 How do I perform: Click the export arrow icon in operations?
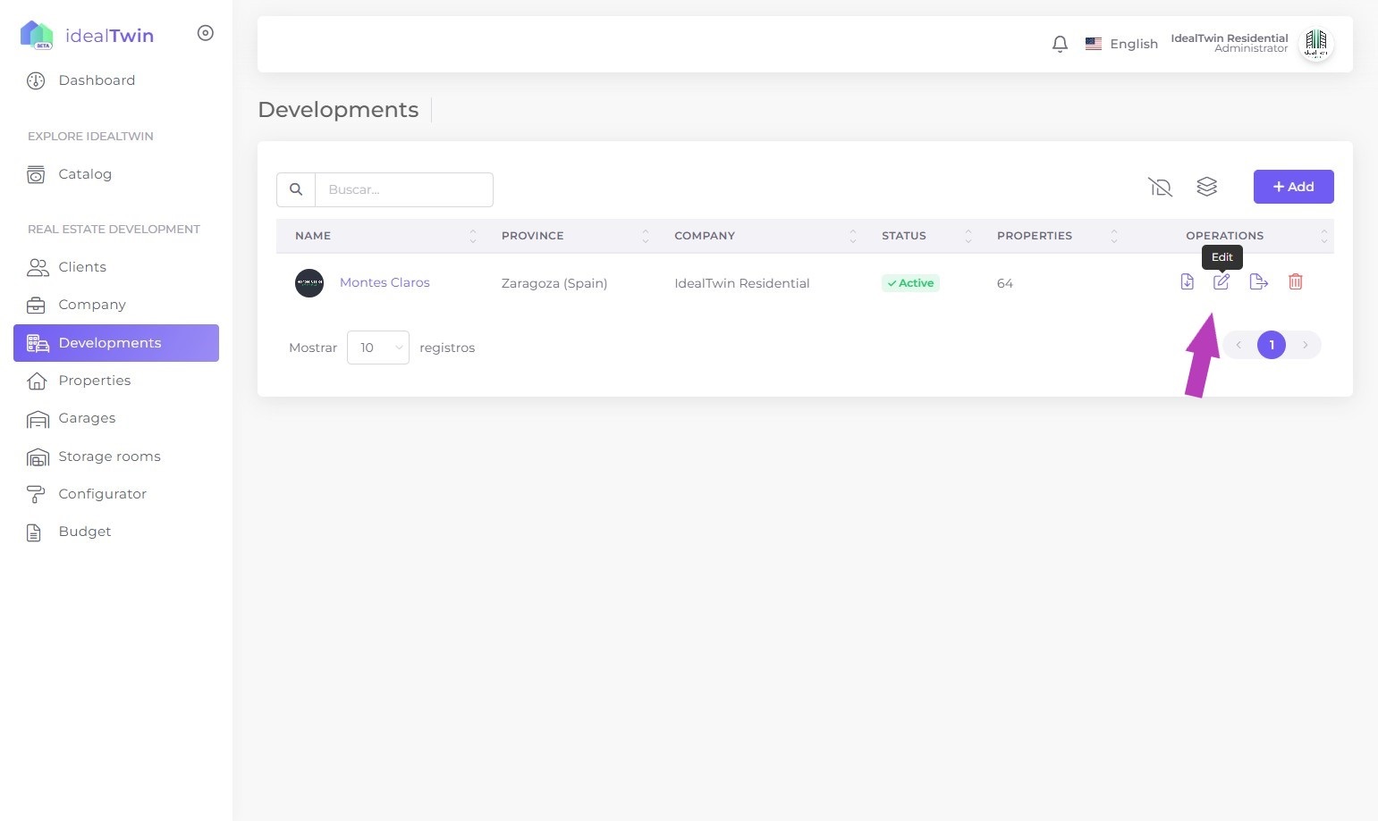tap(1258, 282)
